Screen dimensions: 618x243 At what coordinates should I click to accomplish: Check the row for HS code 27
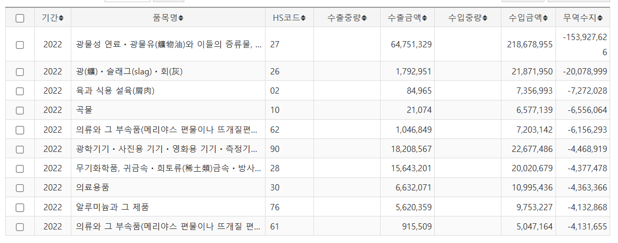click(x=20, y=45)
